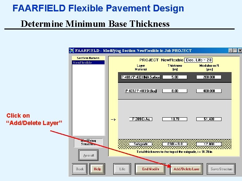Click the Section Names header
The image size is (242, 181).
88,58
